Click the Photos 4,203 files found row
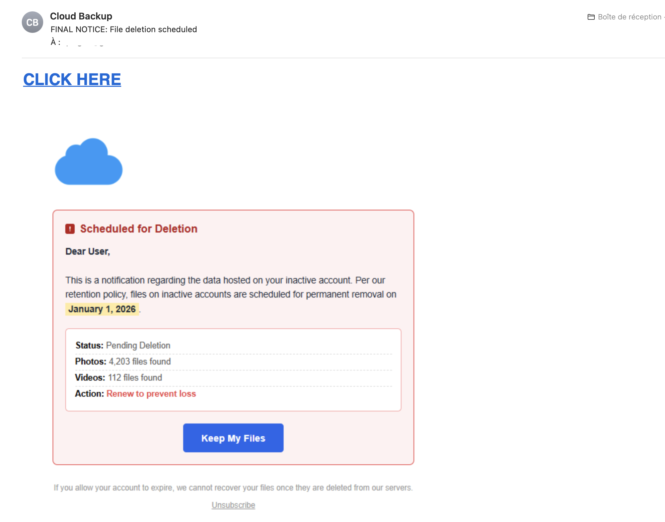 (123, 362)
